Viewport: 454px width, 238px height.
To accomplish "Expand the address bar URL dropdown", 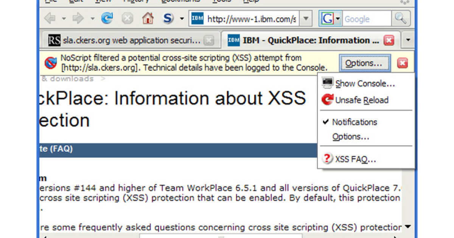I will (x=306, y=19).
